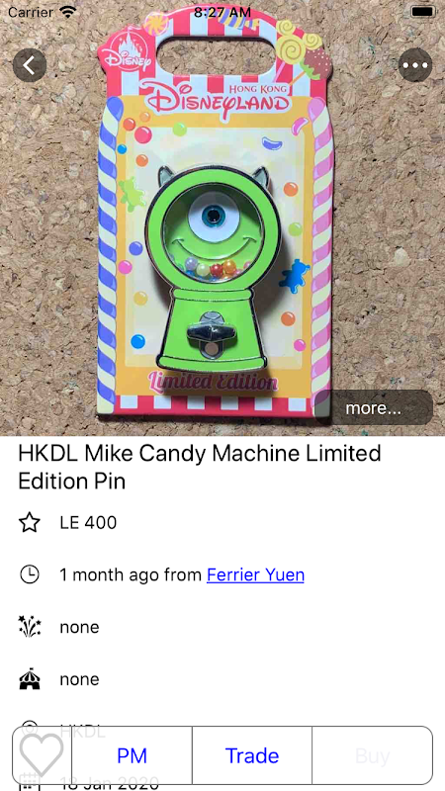Viewport: 445px width, 791px height.
Task: Open the three-dots options menu
Action: click(x=415, y=65)
